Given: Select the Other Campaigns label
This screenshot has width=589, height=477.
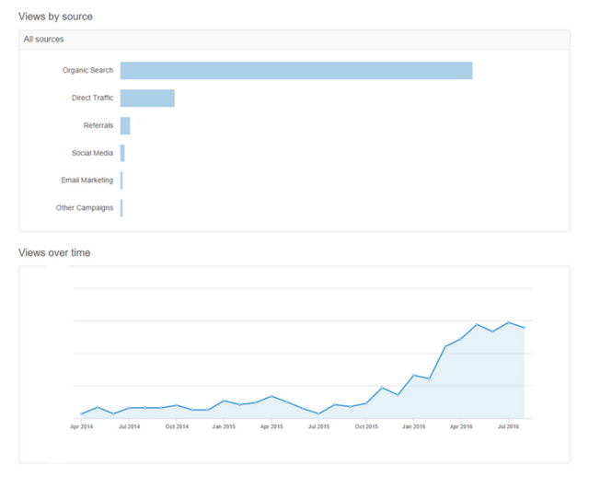Looking at the screenshot, I should tap(85, 208).
